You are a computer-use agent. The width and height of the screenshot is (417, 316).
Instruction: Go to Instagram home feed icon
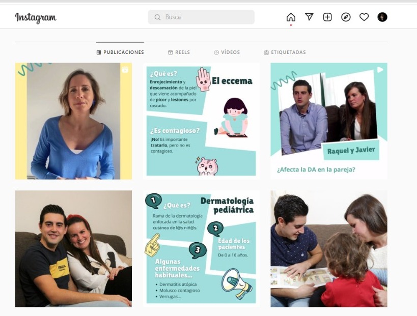[x=291, y=17]
